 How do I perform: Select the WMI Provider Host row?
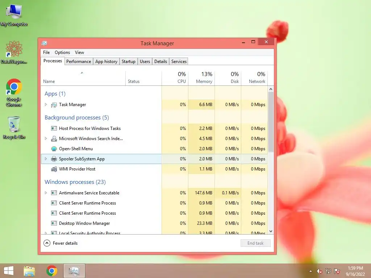(x=154, y=169)
